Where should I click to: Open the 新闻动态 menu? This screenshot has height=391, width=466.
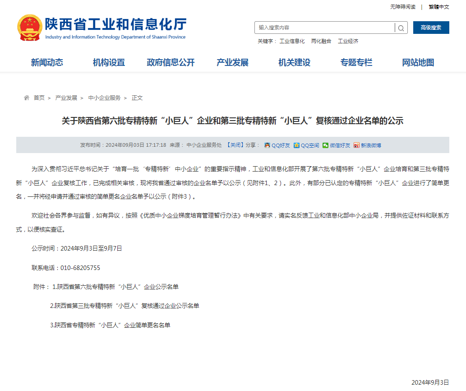47,63
